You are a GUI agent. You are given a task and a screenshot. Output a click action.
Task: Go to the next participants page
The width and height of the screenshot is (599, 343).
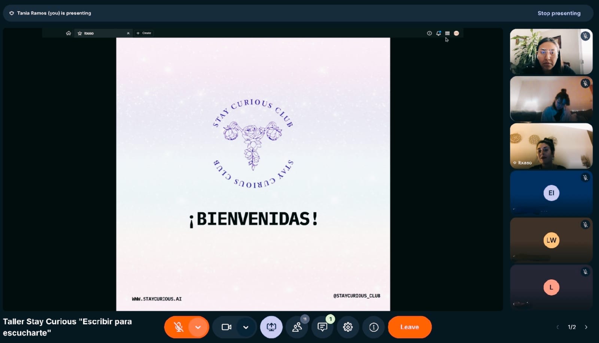[x=586, y=327]
